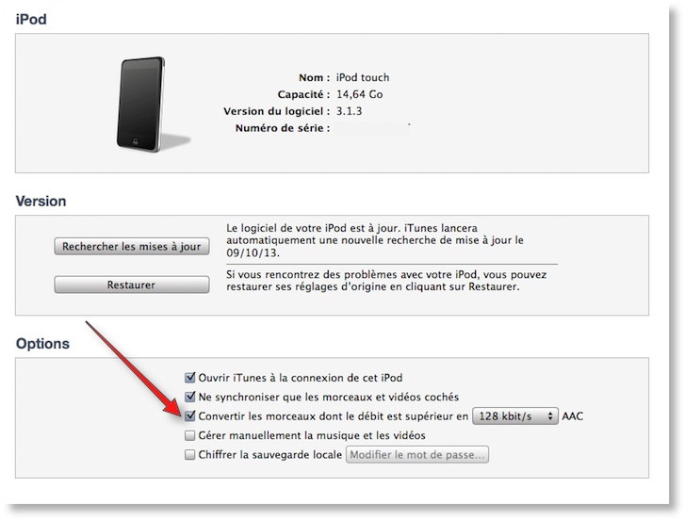Screen dimensions: 685x521
Task: Enable Gérer manuellement la musique et vidéos
Action: point(189,435)
